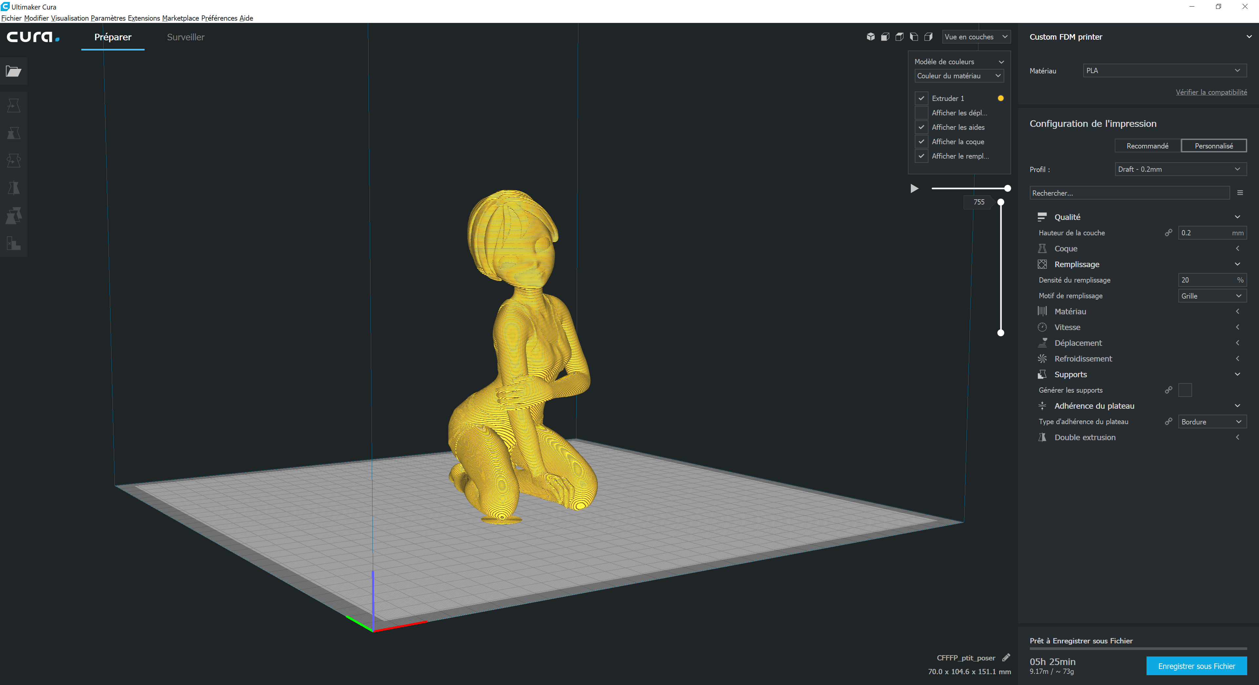The height and width of the screenshot is (685, 1259).
Task: Switch to the Préparer tab
Action: coord(113,37)
